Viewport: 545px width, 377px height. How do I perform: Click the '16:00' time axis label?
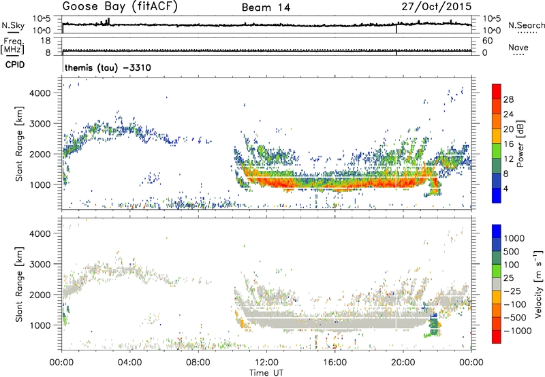[334, 363]
